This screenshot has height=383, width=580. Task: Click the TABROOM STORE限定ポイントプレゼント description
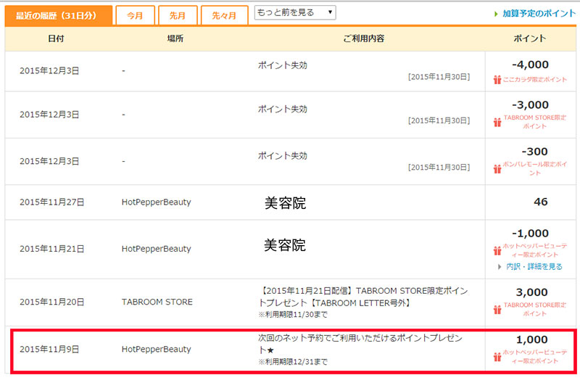tap(363, 297)
